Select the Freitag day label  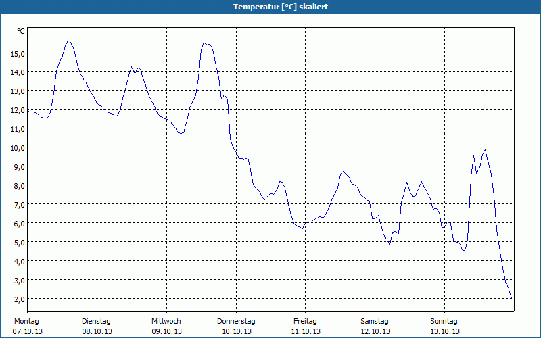[306, 322]
